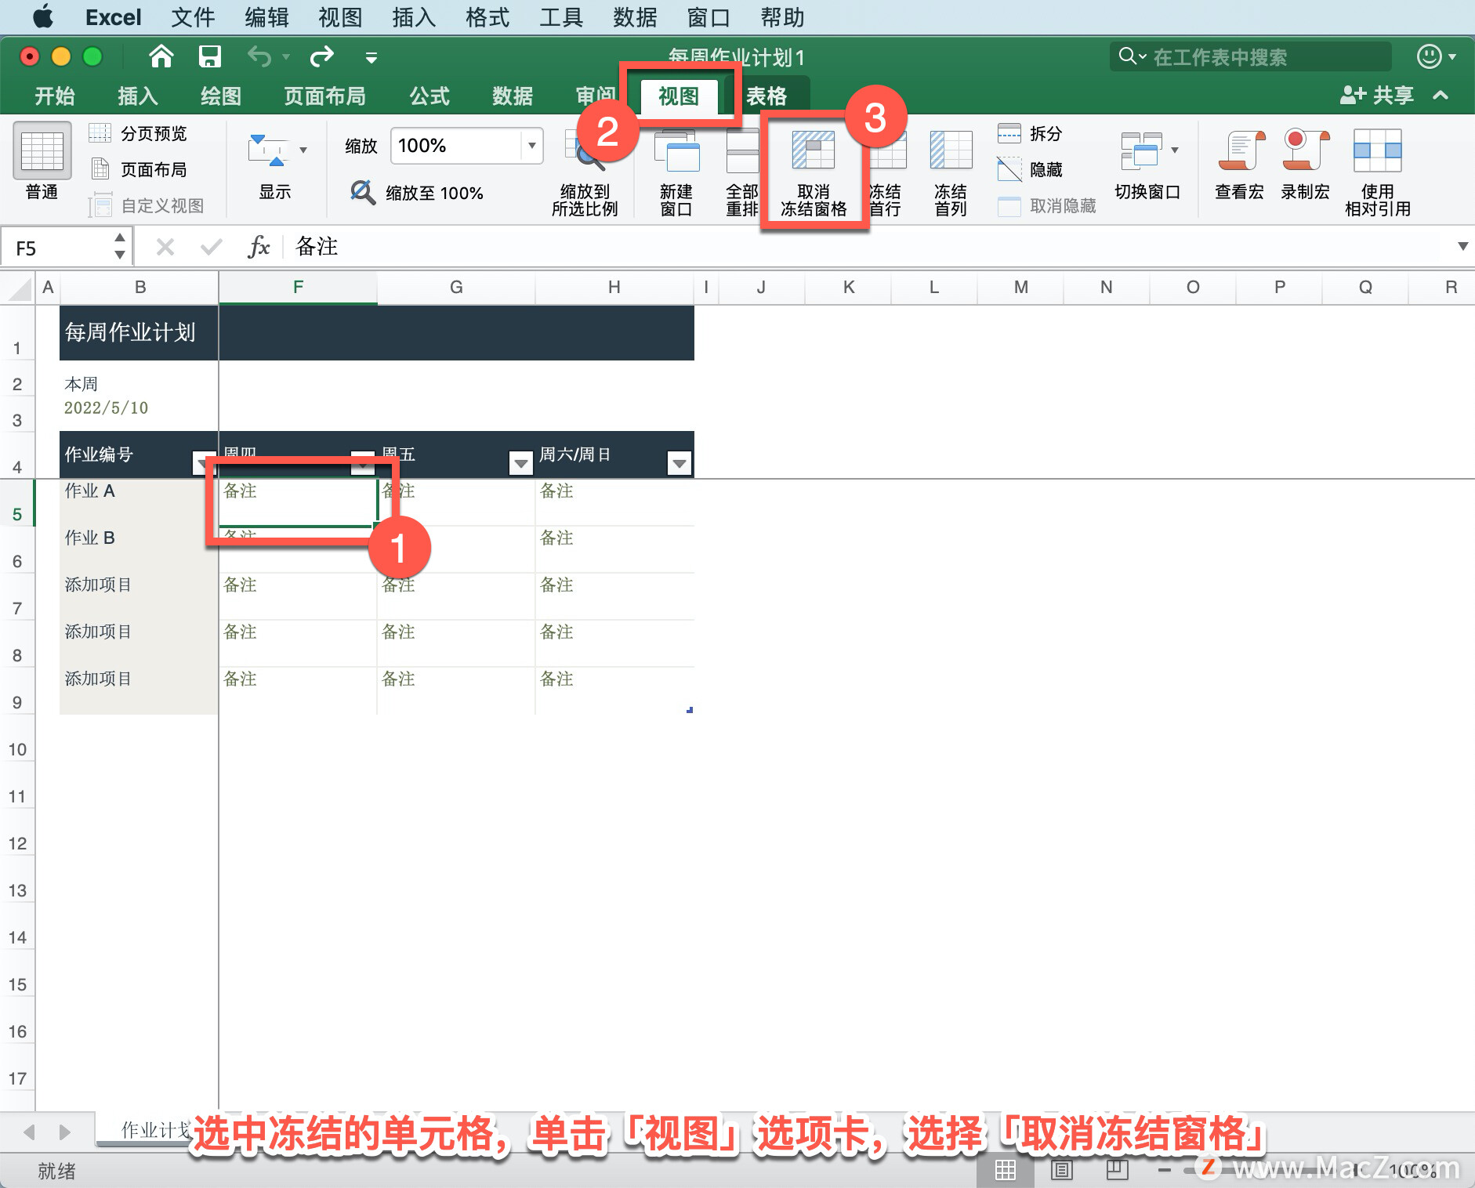
Task: Click zoom out minus in status bar
Action: pos(1165,1171)
